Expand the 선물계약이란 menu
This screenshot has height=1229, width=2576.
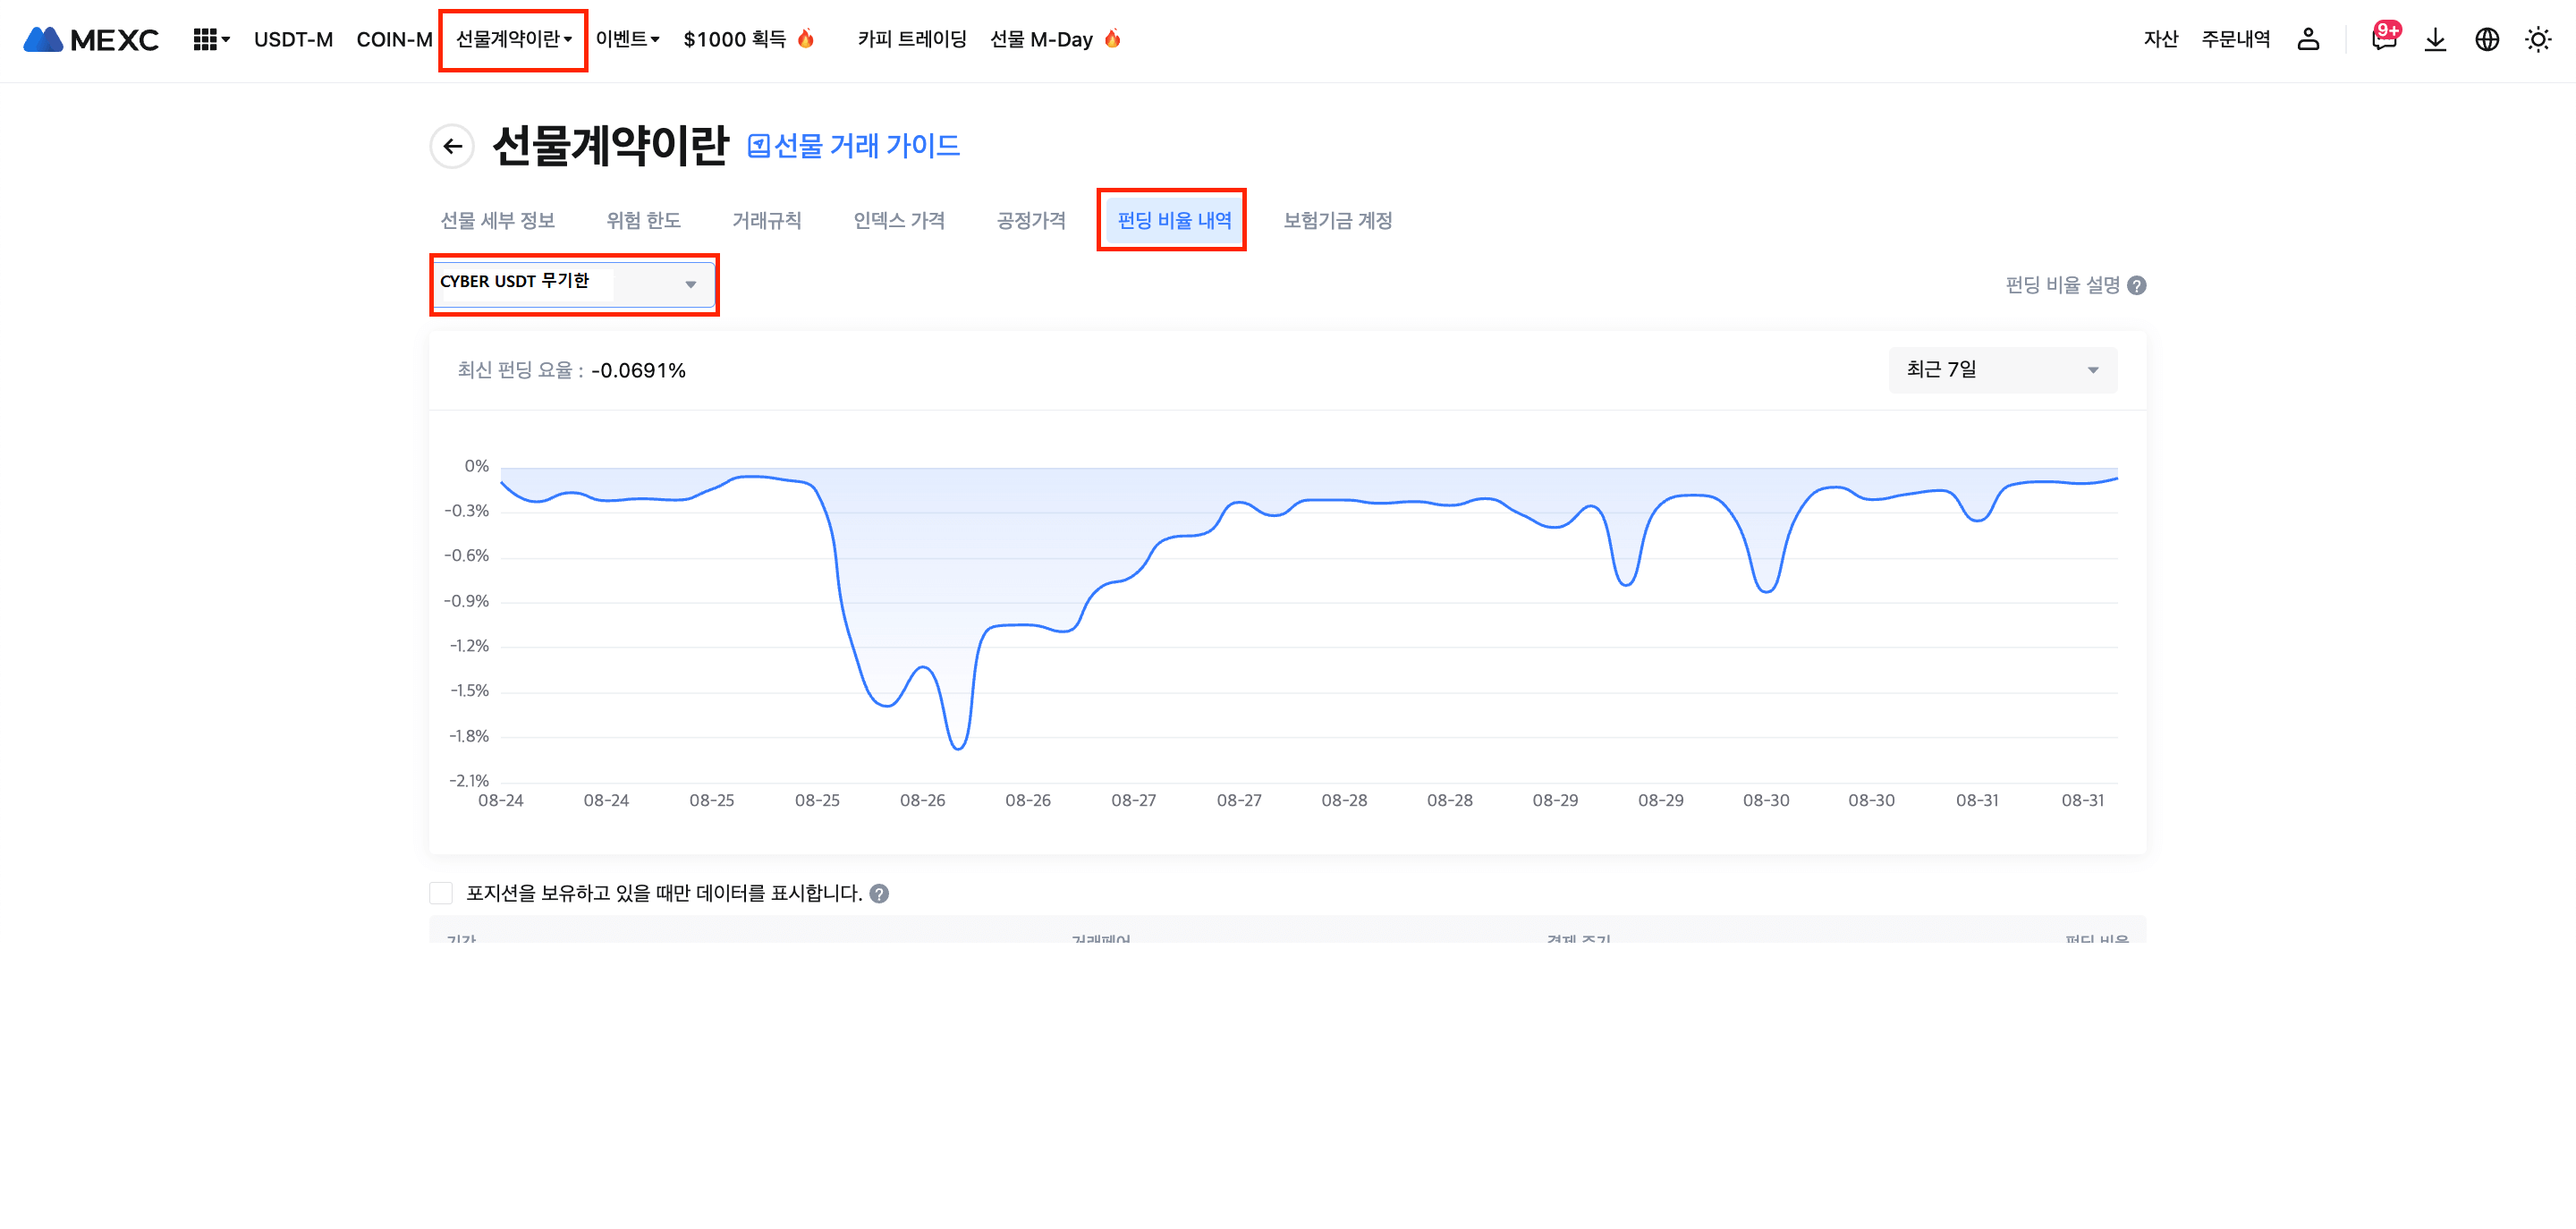tap(513, 39)
